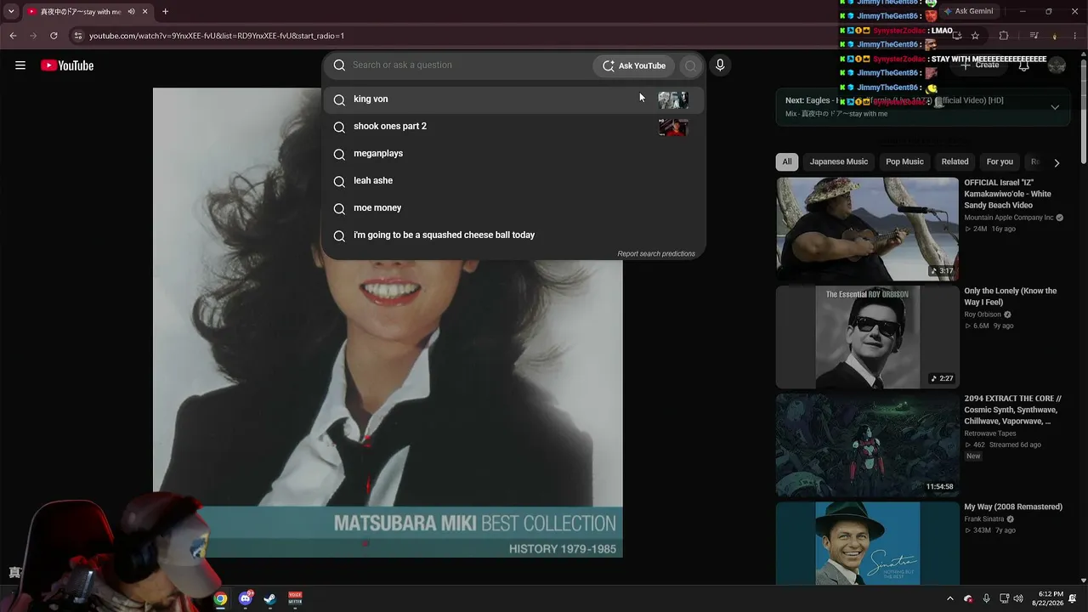Choose the 'king von' search suggestion
The height and width of the screenshot is (612, 1088).
click(513, 99)
